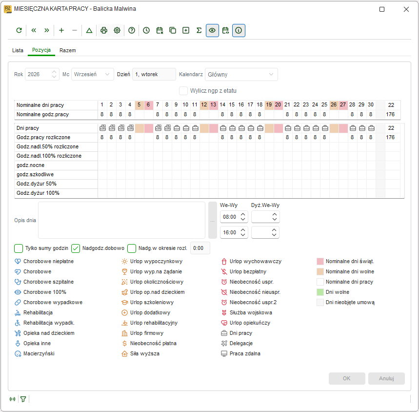Screen dimensions: 419x412
Task: Click the broadcast signal icon in status bar
Action: click(x=12, y=399)
